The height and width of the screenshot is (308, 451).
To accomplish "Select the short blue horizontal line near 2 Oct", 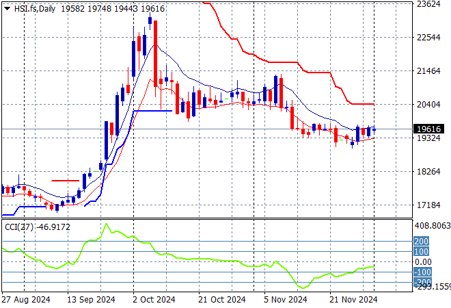I will pyautogui.click(x=152, y=110).
